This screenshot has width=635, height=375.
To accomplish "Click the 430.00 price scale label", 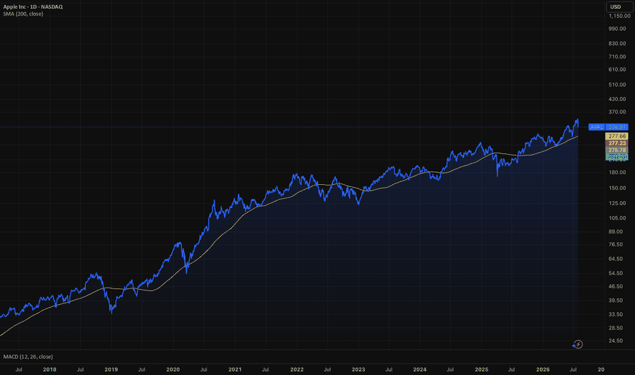I will click(617, 99).
